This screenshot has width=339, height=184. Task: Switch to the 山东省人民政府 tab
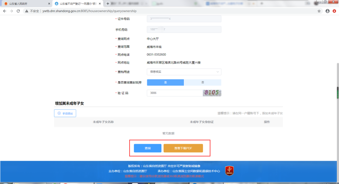click(x=25, y=4)
